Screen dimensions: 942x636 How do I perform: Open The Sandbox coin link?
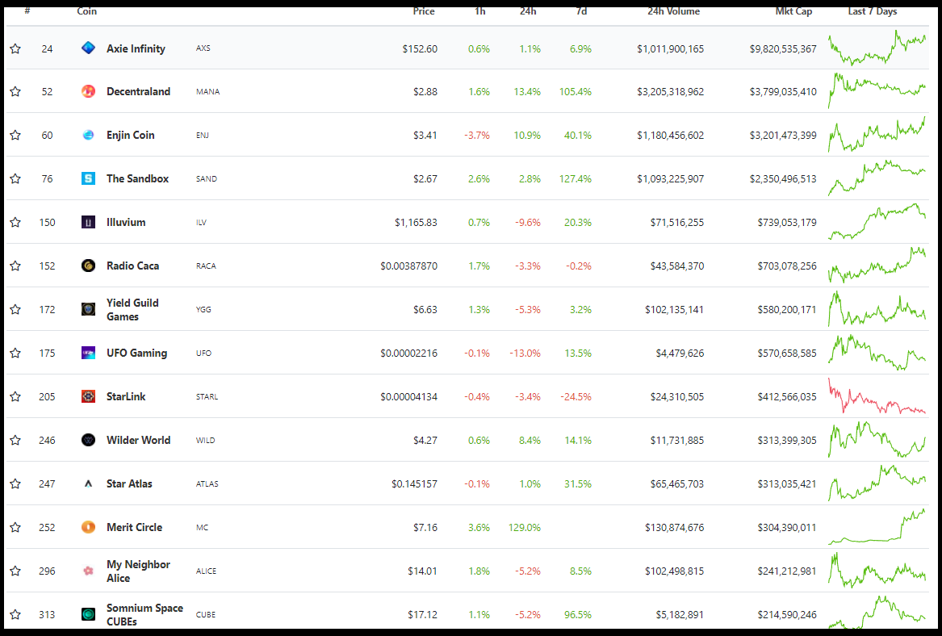(x=137, y=178)
